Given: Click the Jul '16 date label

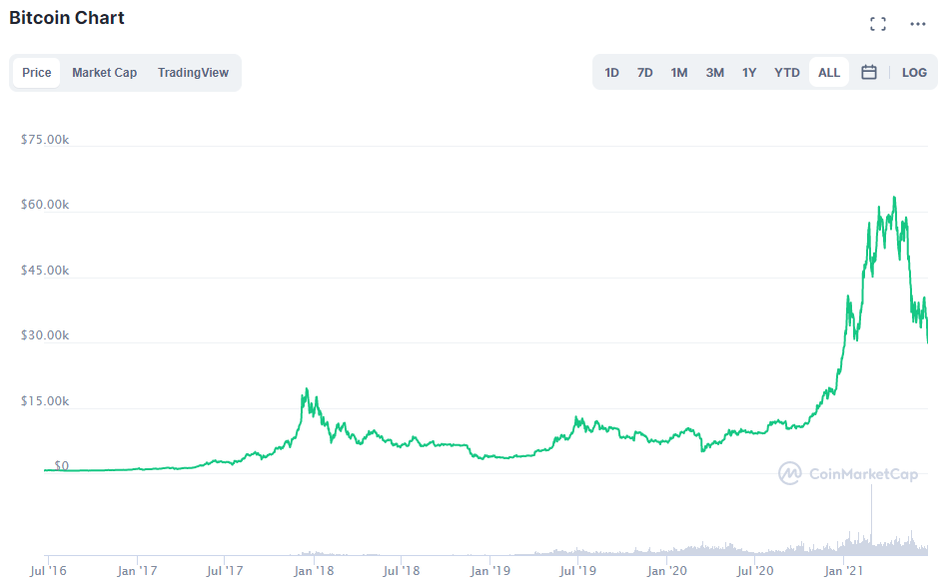Looking at the screenshot, I should [48, 571].
